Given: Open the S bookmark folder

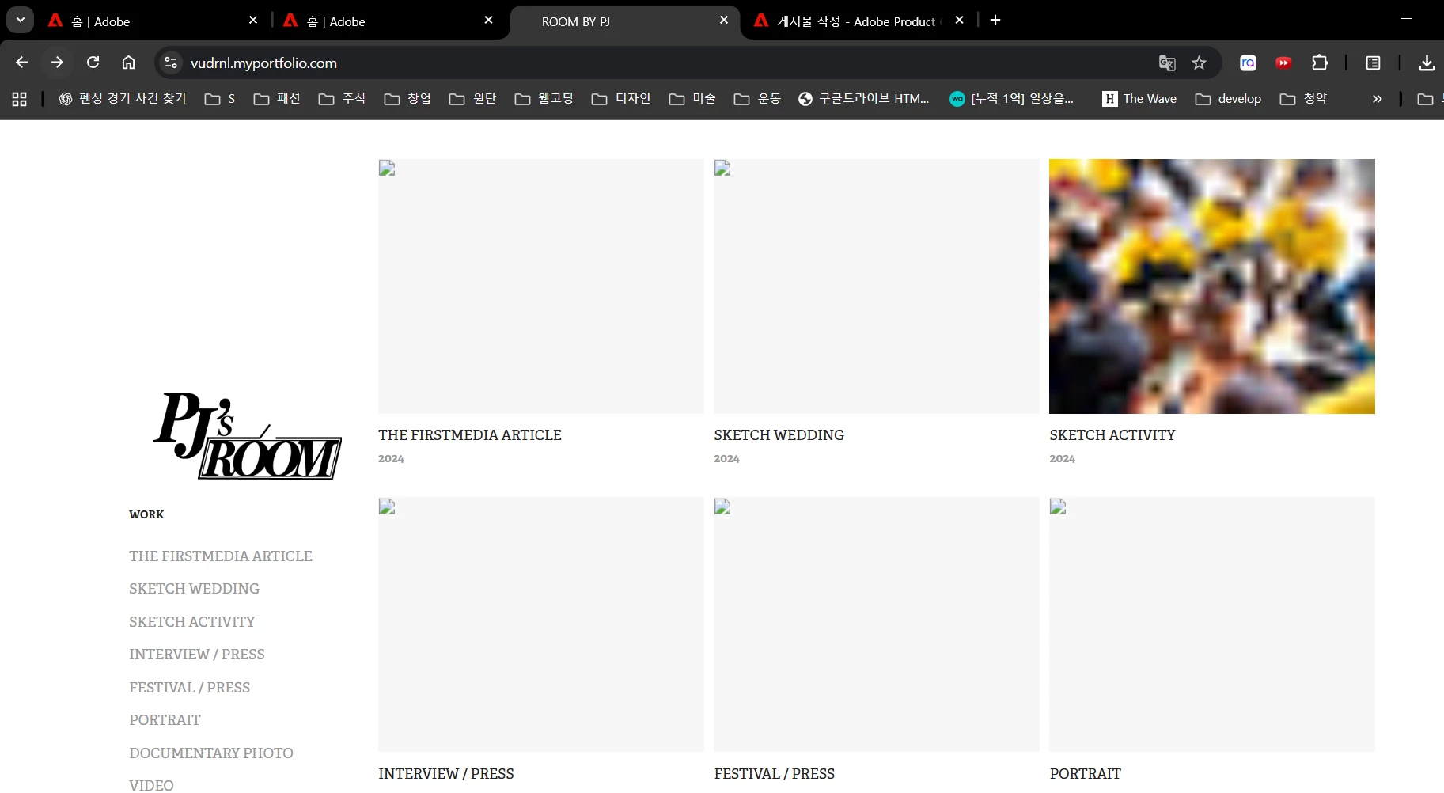Looking at the screenshot, I should [x=220, y=98].
